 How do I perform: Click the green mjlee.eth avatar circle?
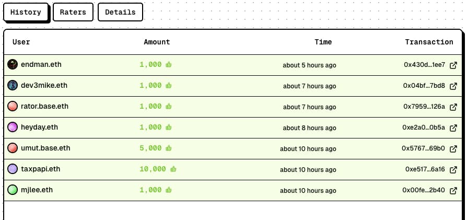click(x=13, y=190)
